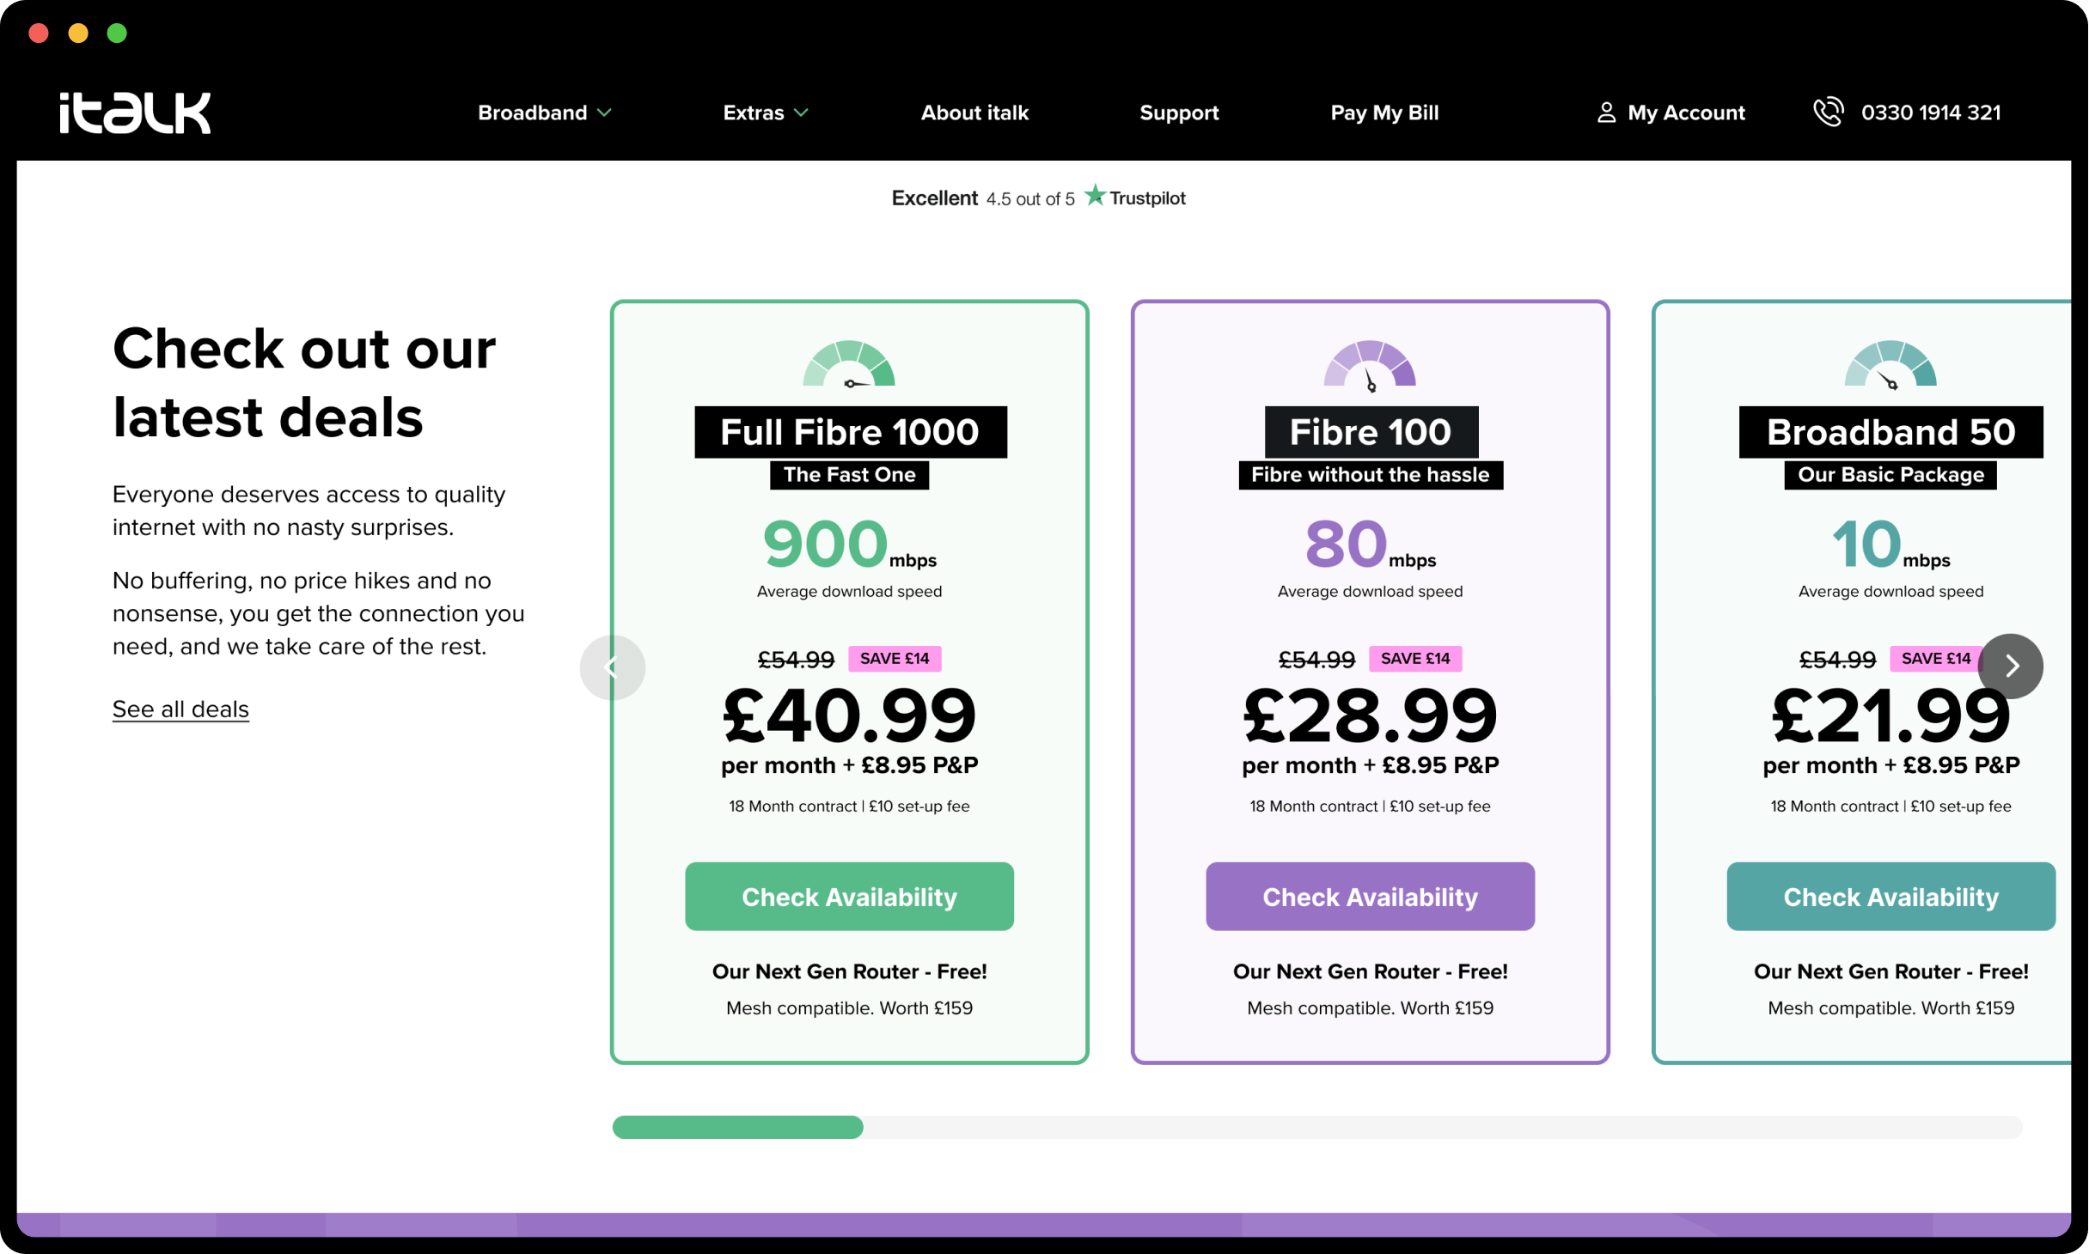Click the Broadband 50 speedometer icon

pos(1890,364)
